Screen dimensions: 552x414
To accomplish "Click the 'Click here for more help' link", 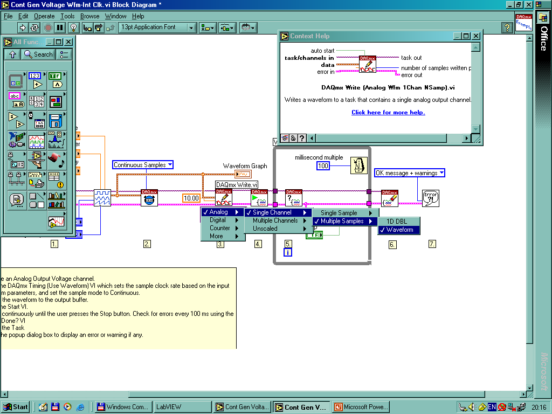I will (388, 112).
